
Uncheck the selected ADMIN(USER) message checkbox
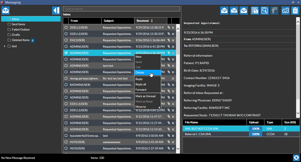point(66,53)
